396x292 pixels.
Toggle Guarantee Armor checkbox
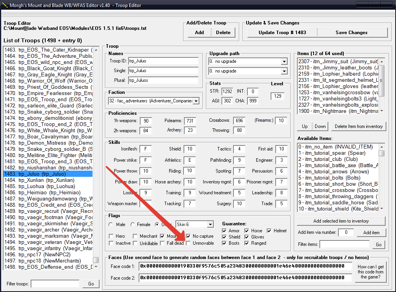point(224,231)
